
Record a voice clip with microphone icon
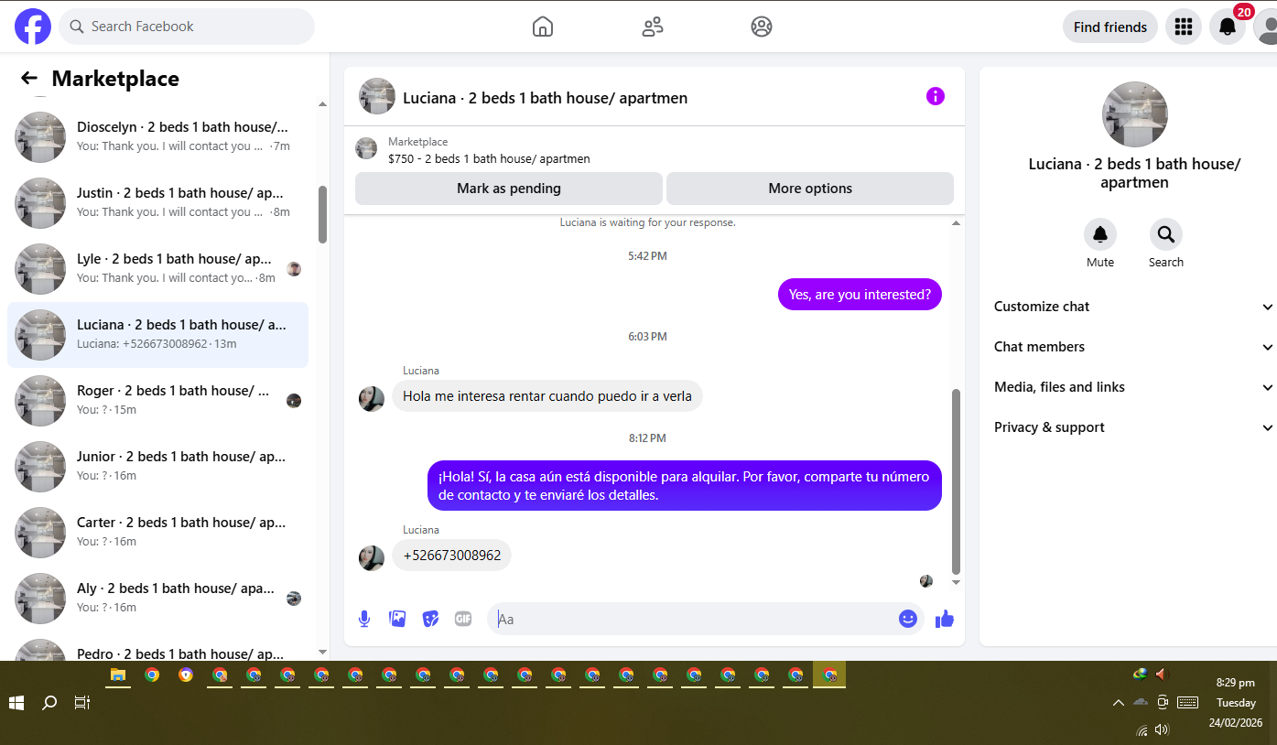pyautogui.click(x=364, y=619)
